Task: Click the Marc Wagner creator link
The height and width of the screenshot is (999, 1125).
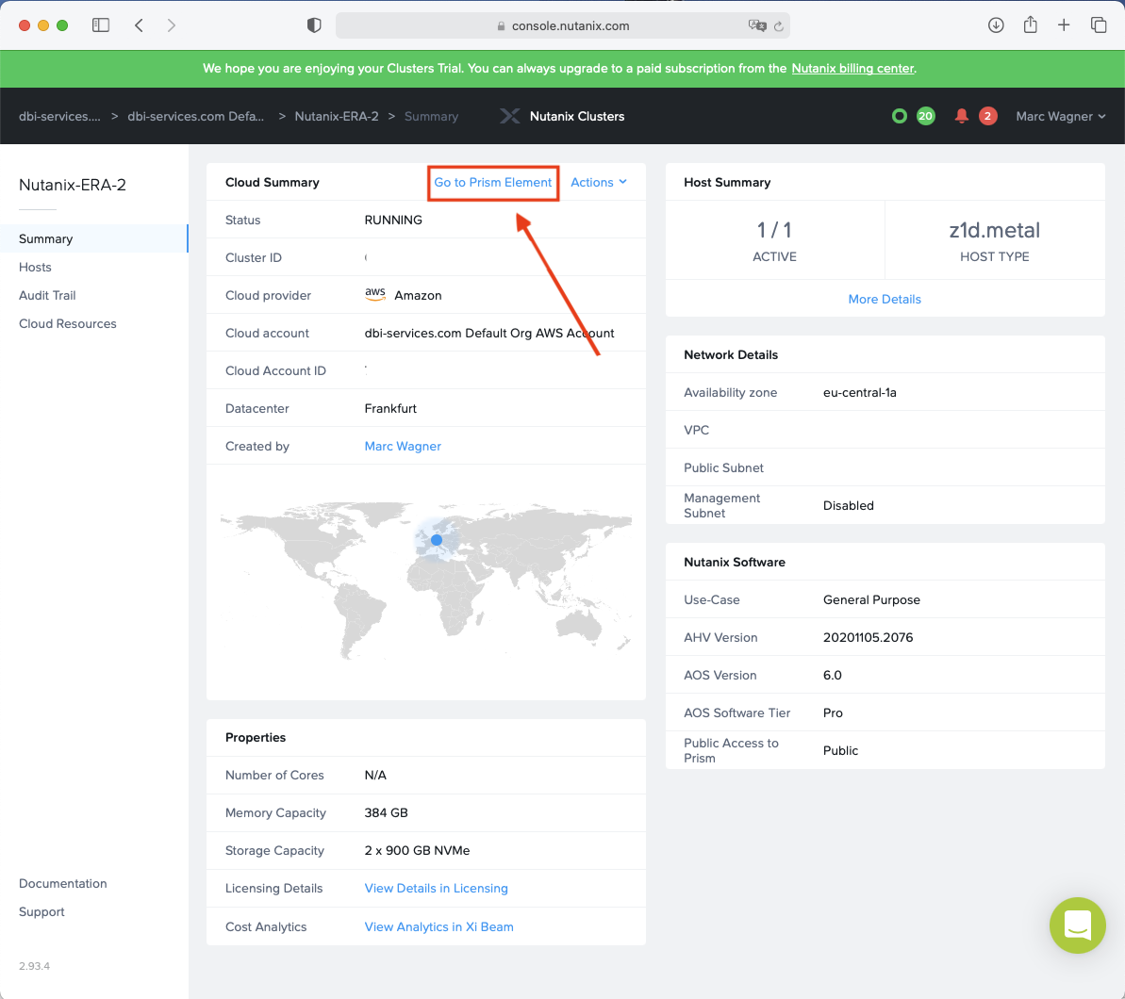Action: click(x=403, y=446)
